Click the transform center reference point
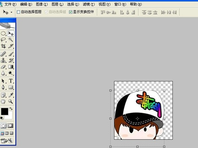Viewport: 198px width, 148px height. pos(137,118)
